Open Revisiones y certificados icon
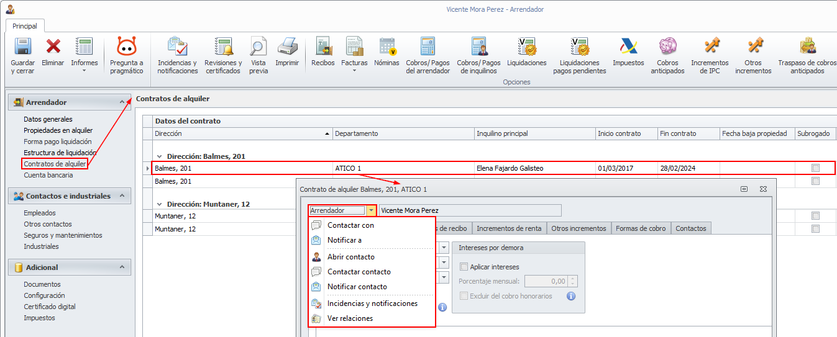This screenshot has height=337, width=837. [223, 47]
